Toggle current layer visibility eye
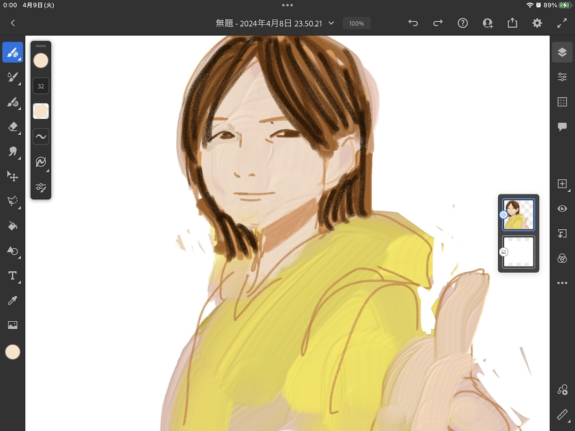The image size is (575, 431). [x=562, y=209]
